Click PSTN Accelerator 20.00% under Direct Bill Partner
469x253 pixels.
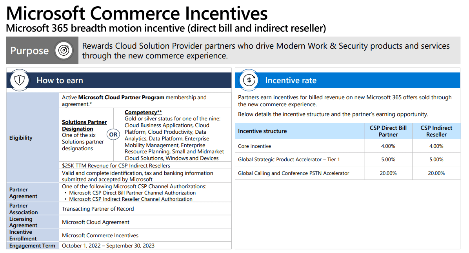click(388, 173)
